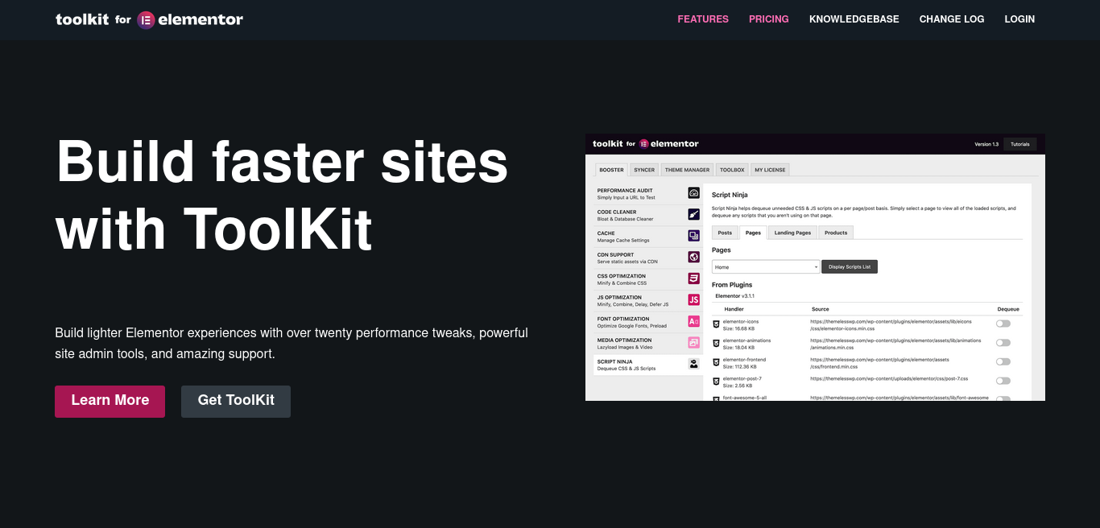Click Login in the top navigation
The image size is (1100, 528).
1019,19
